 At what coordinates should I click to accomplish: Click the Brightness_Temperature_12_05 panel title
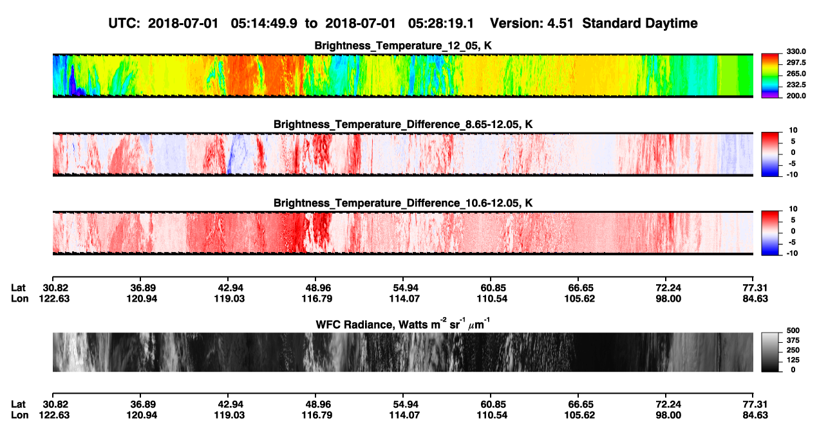(403, 46)
